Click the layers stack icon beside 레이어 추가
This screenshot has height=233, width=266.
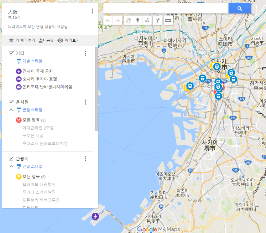pos(11,40)
